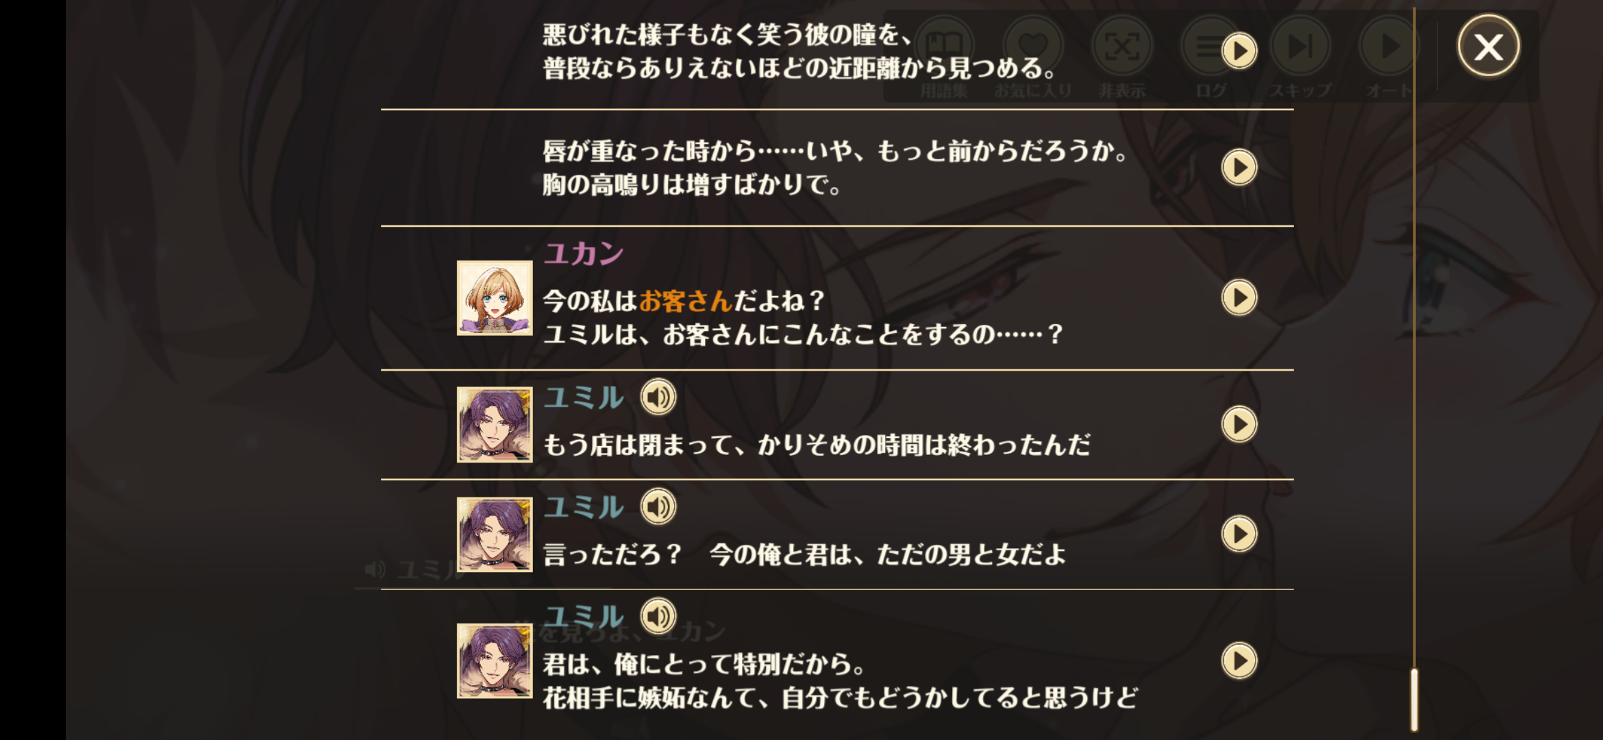This screenshot has height=740, width=1603.
Task: Jump to ユミル's もう店は閉まって line
Action: click(x=1239, y=424)
